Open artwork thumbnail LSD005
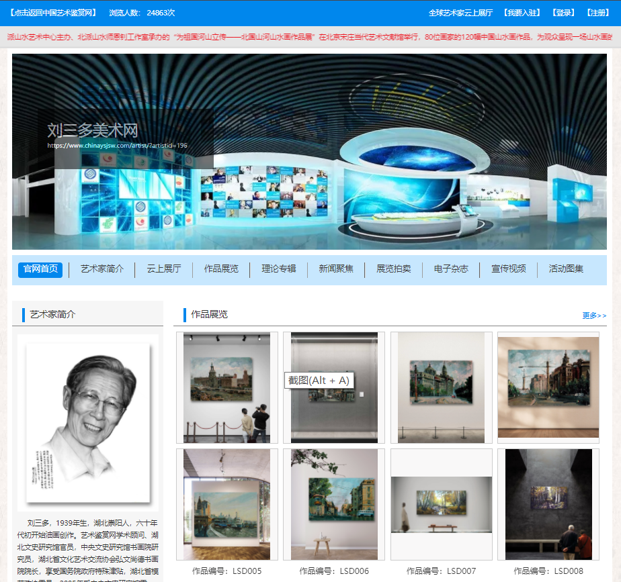Viewport: 621px width, 582px height. (227, 504)
